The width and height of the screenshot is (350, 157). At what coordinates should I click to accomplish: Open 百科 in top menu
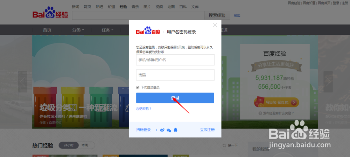(183, 7)
